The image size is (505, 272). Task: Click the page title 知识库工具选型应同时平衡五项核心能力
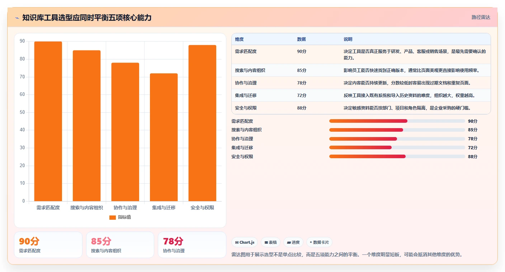click(87, 18)
